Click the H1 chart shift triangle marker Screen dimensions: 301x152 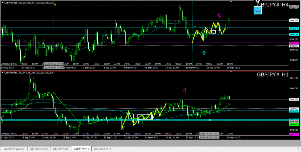pos(231,72)
